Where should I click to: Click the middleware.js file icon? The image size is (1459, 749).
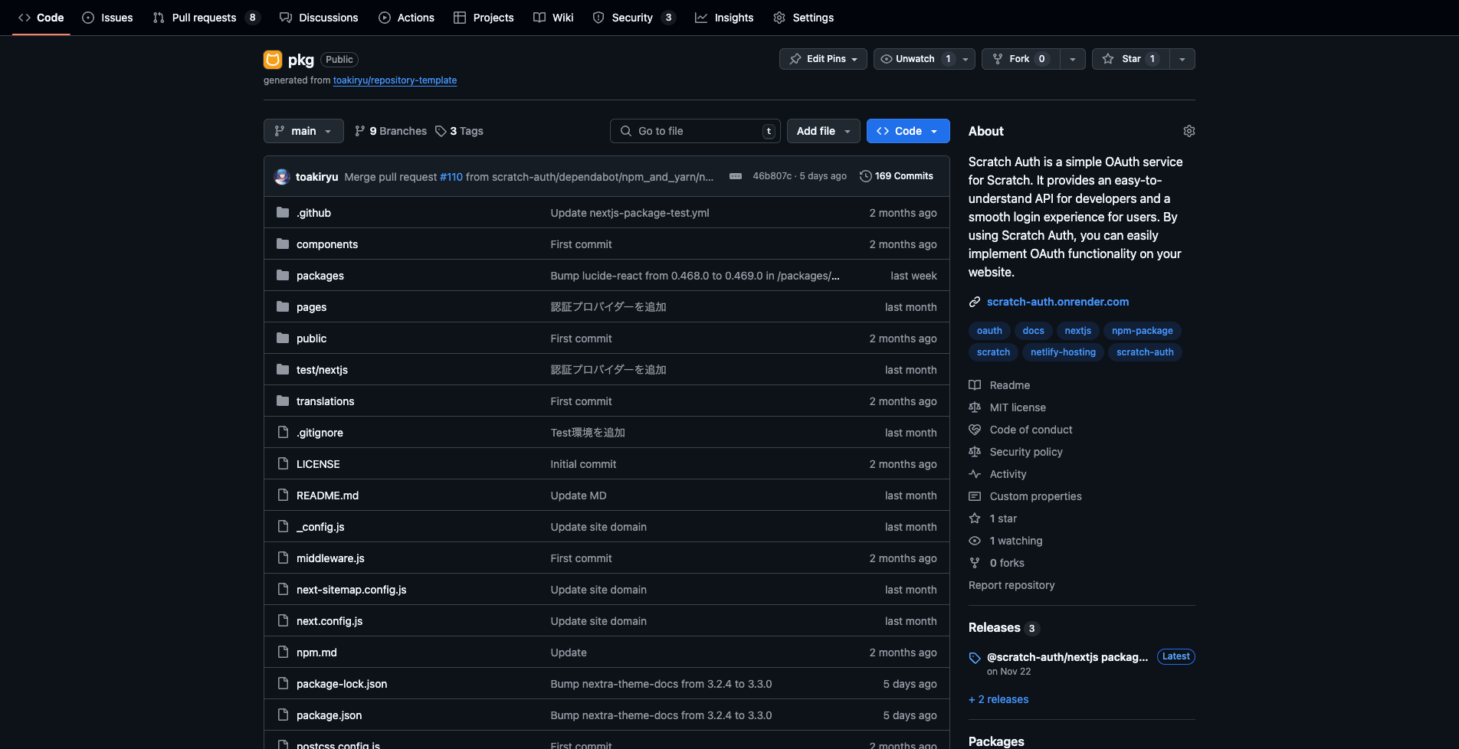point(283,558)
